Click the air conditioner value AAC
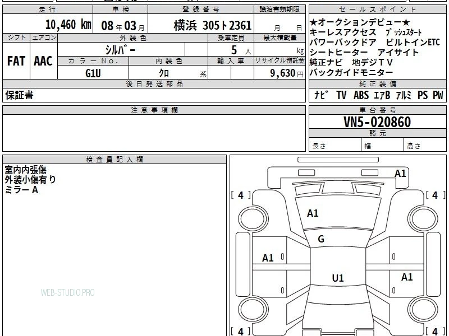The height and width of the screenshot is (336, 449). (43, 61)
